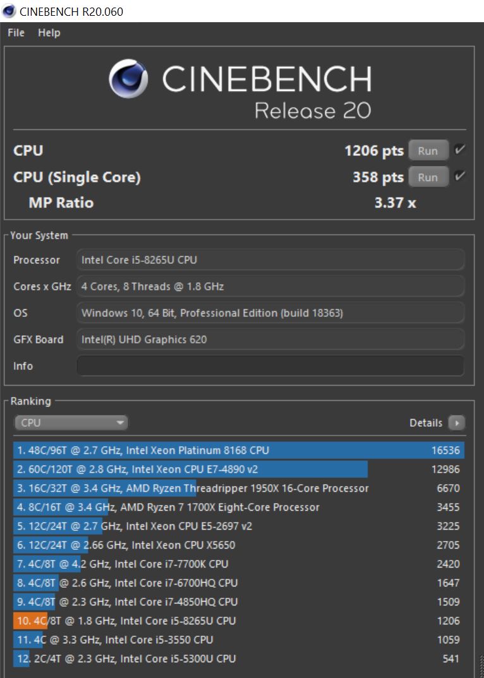Select the Threadripper 1950X ranking row
Image resolution: width=484 pixels, height=678 pixels.
click(239, 488)
